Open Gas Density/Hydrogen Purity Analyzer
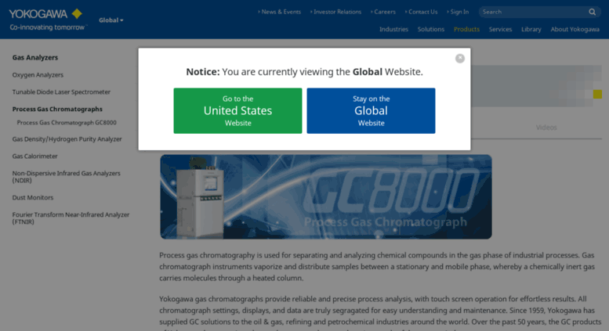 point(67,139)
